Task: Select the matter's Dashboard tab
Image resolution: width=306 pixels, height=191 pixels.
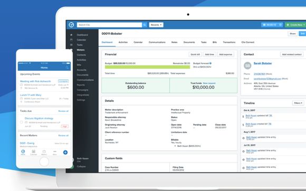Action: [107, 42]
